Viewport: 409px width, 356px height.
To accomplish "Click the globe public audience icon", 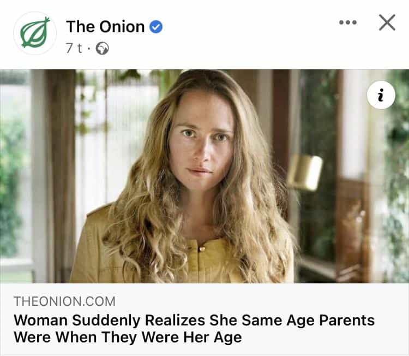I will [102, 49].
